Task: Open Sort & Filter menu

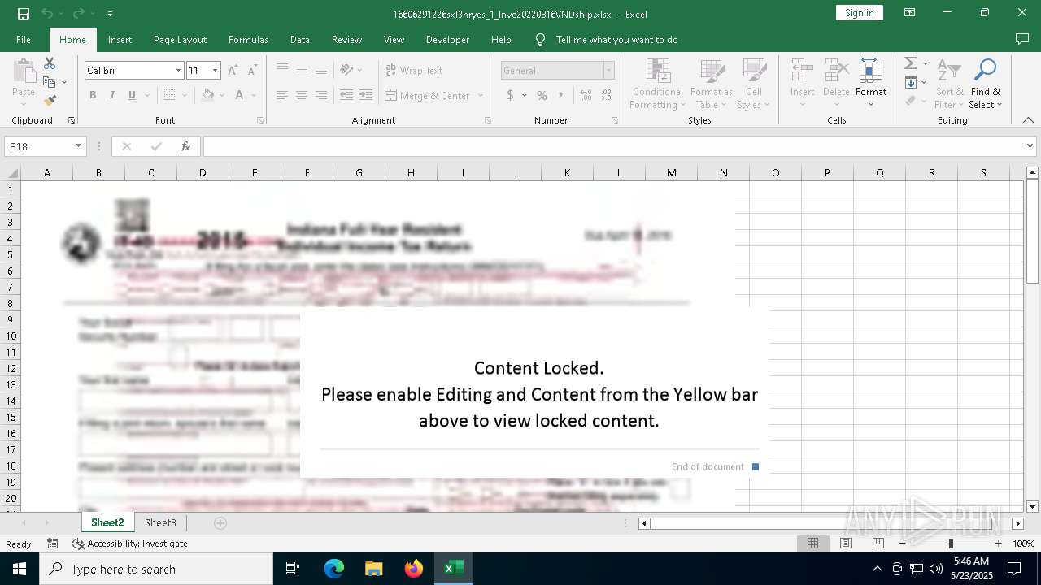Action: pyautogui.click(x=948, y=84)
